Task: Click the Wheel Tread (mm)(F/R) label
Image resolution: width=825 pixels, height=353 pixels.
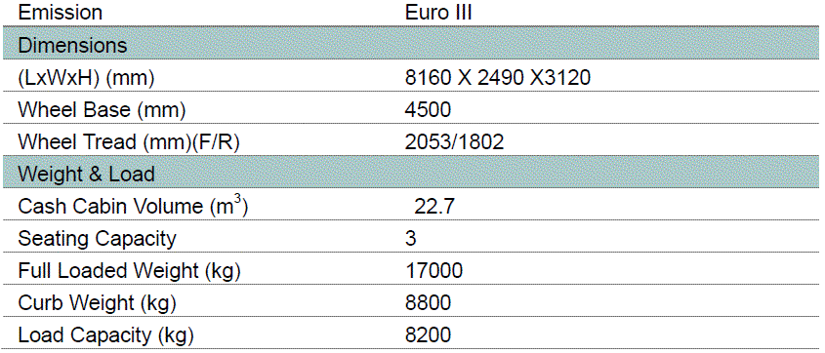Action: click(129, 142)
